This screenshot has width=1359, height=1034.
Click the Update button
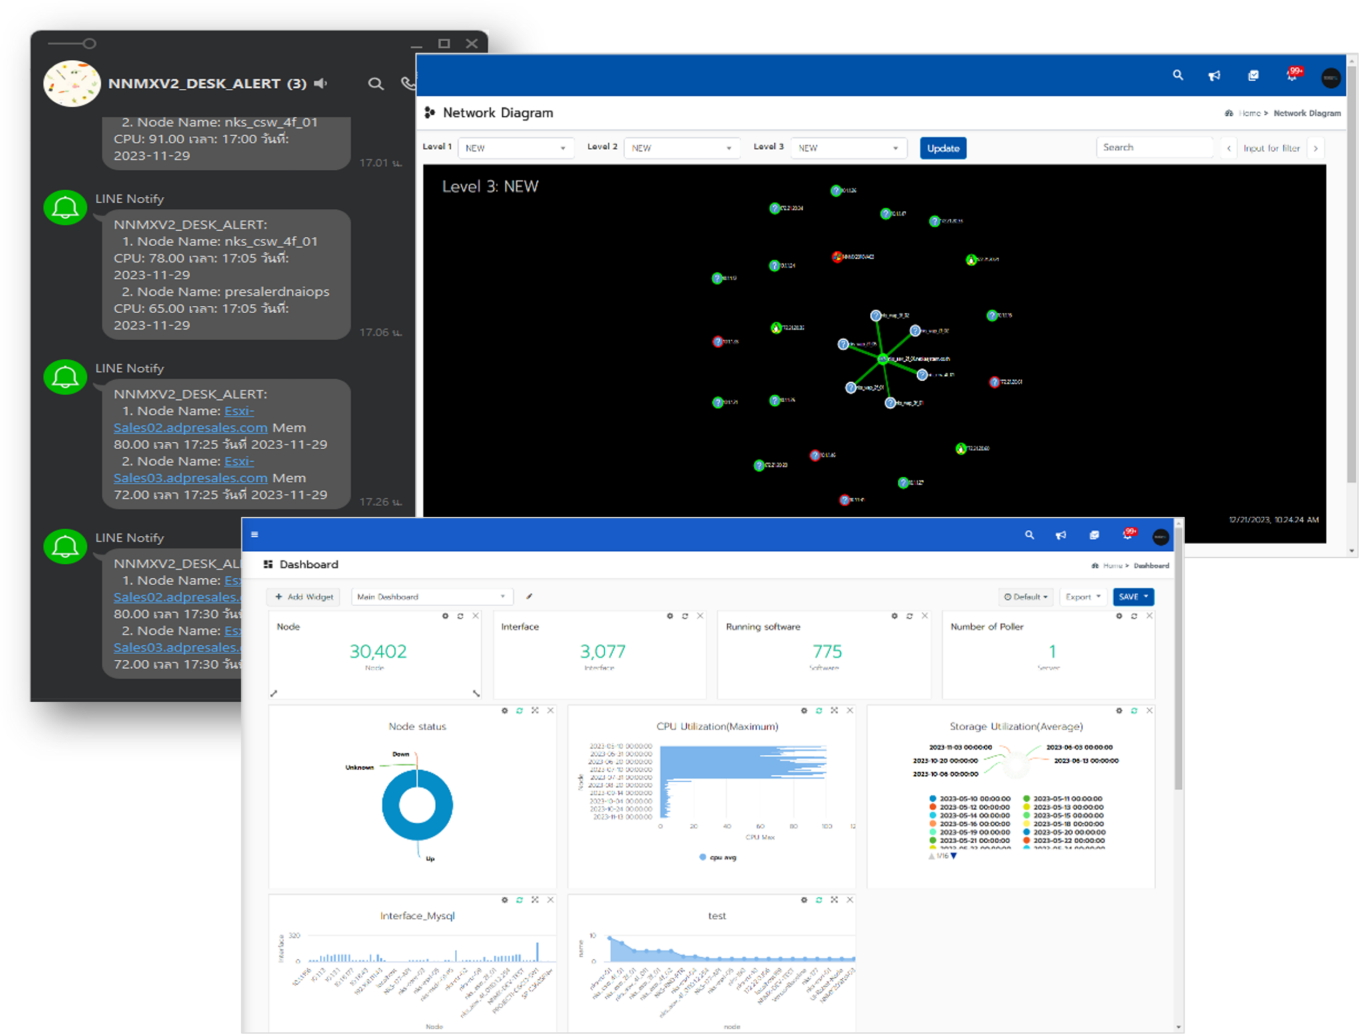click(943, 148)
